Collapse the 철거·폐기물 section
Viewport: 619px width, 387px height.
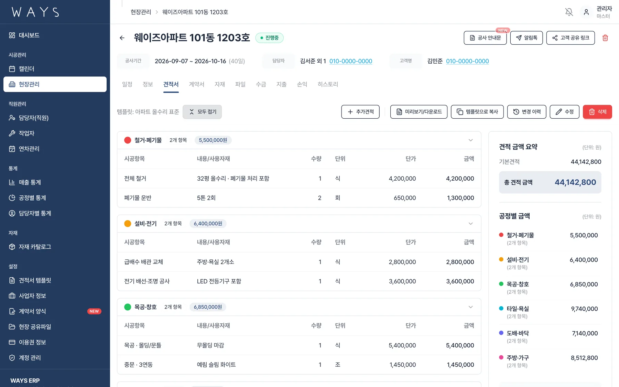pos(471,140)
